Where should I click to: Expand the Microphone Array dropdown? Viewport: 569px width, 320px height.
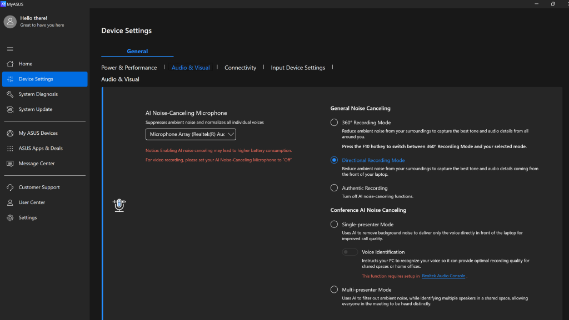pyautogui.click(x=191, y=134)
